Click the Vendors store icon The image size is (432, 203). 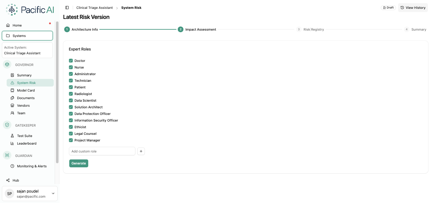point(12,105)
